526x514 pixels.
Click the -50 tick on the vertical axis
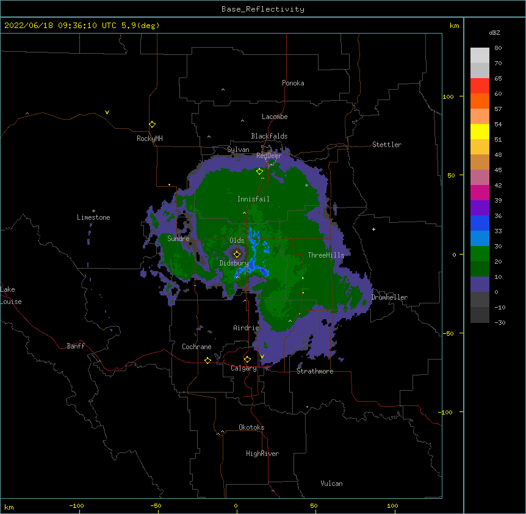click(x=448, y=333)
